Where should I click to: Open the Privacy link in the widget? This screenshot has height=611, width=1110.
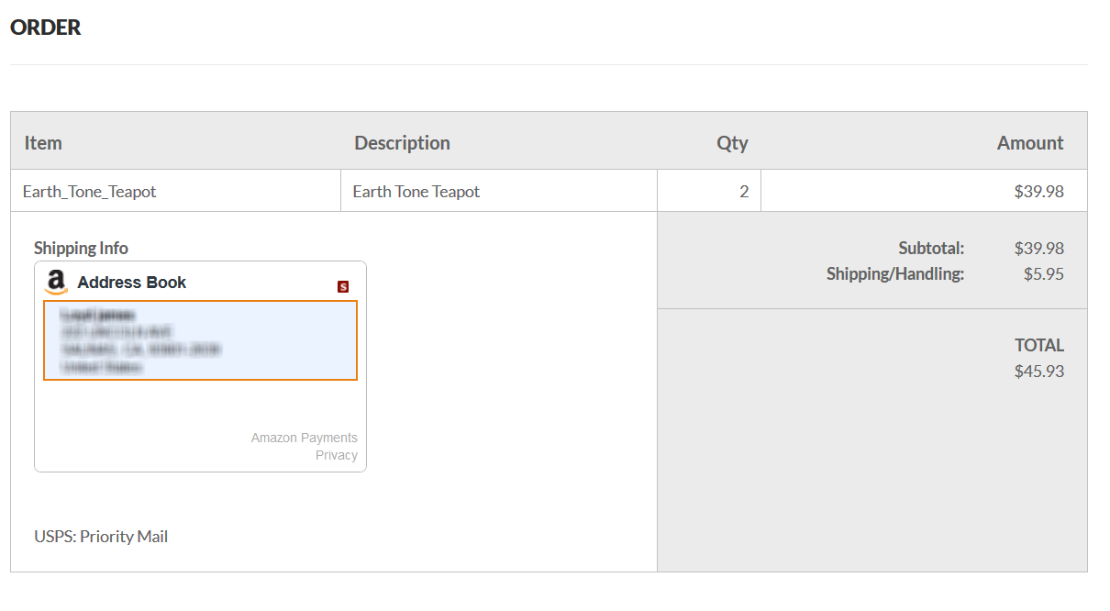pos(337,455)
